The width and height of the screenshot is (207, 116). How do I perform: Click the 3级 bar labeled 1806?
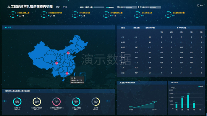[188, 102]
